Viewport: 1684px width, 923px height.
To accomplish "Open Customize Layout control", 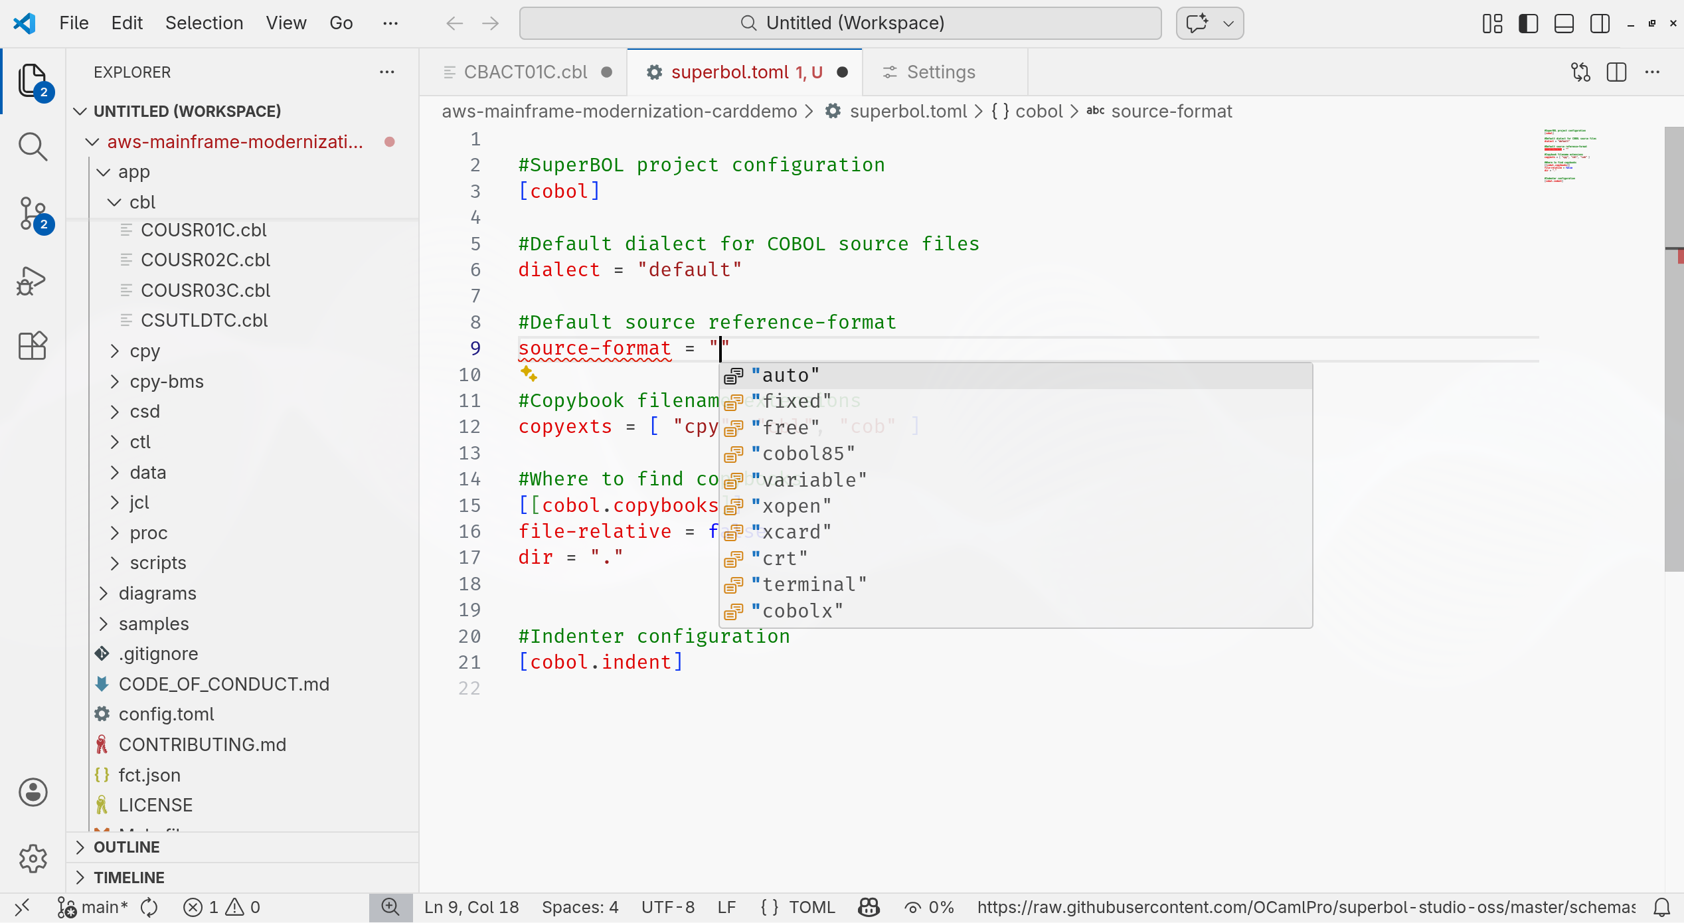I will coord(1492,23).
